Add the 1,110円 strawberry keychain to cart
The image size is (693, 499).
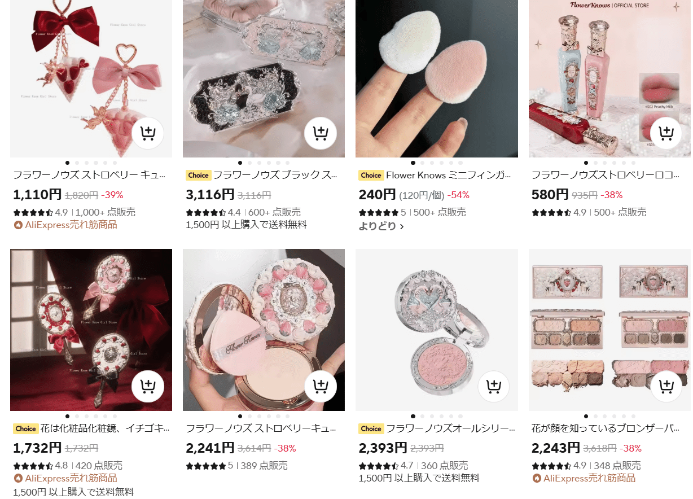pos(148,133)
